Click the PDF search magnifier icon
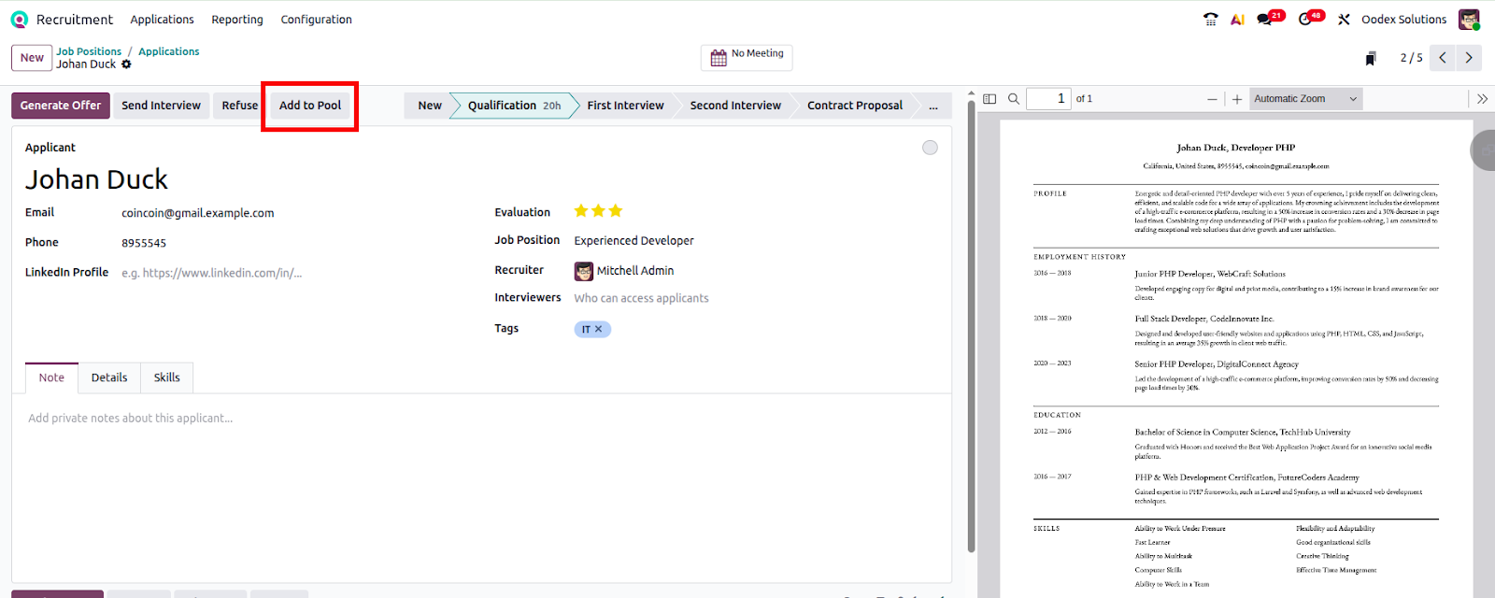 pos(1014,99)
